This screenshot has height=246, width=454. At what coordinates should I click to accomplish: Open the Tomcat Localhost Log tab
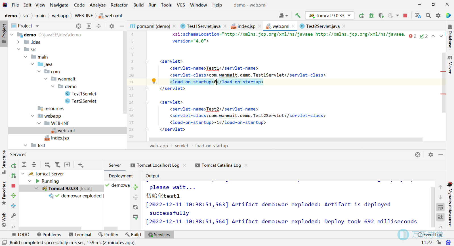point(158,165)
